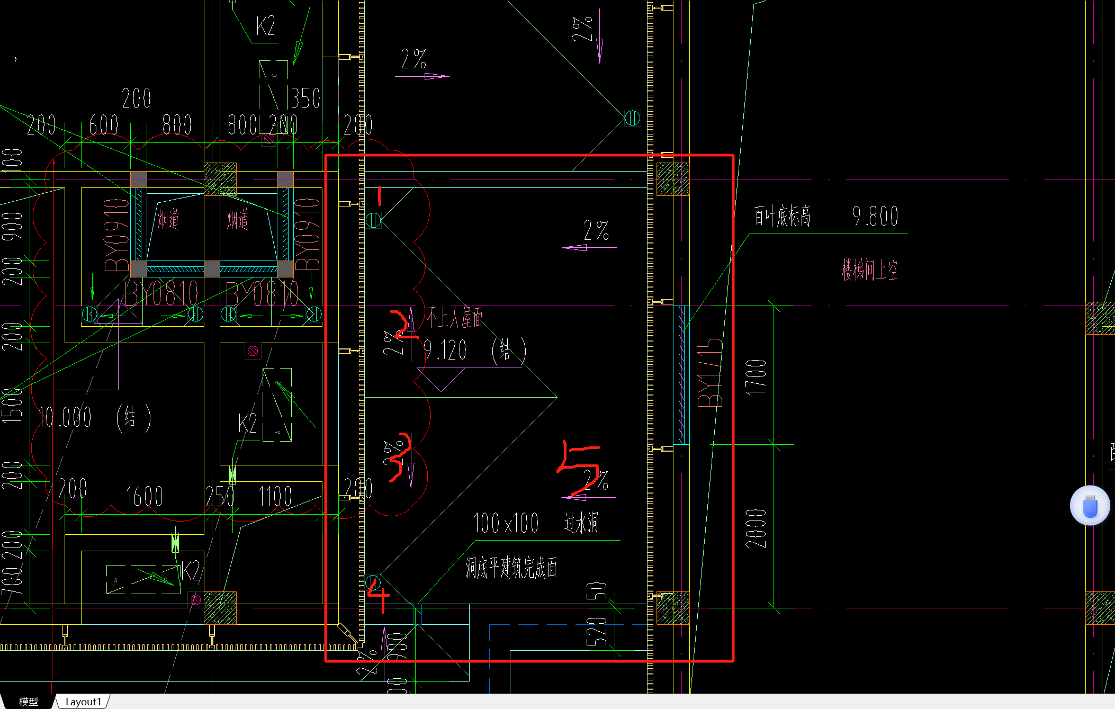The height and width of the screenshot is (709, 1115).
Task: Select 2% label above right-pointing arrow
Action: coord(413,59)
